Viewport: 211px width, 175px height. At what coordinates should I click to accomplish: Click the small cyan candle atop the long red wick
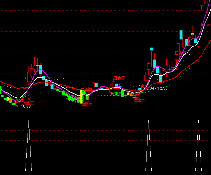click(151, 49)
